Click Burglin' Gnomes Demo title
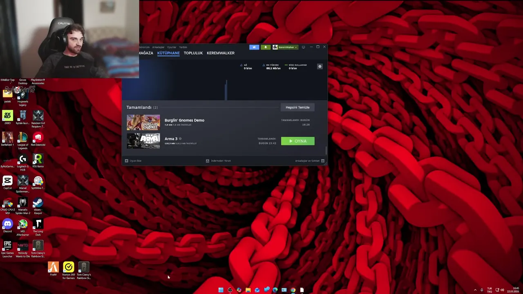The height and width of the screenshot is (294, 523). click(184, 120)
